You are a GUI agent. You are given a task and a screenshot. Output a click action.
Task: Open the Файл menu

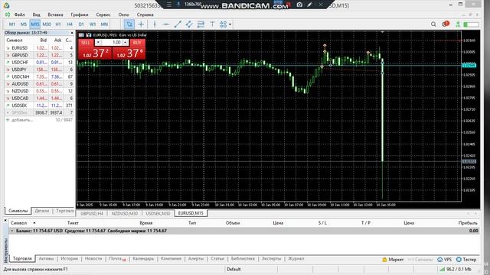coord(19,15)
